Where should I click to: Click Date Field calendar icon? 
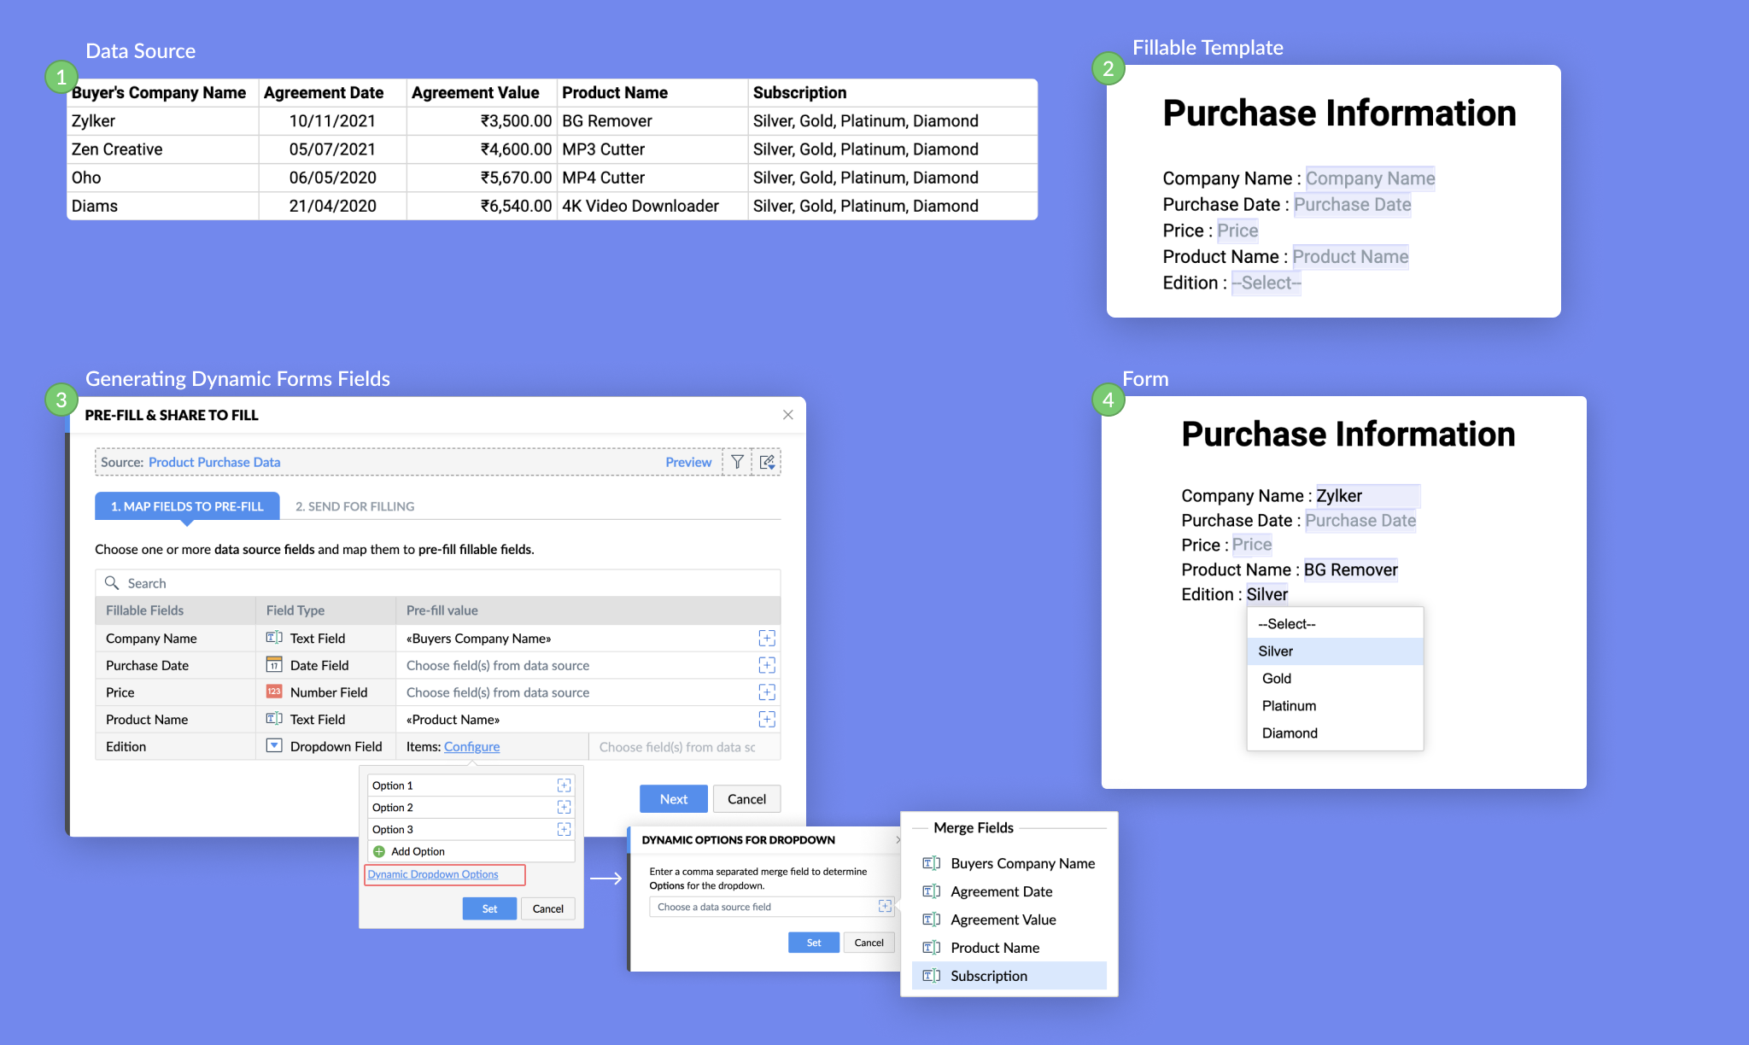click(274, 665)
